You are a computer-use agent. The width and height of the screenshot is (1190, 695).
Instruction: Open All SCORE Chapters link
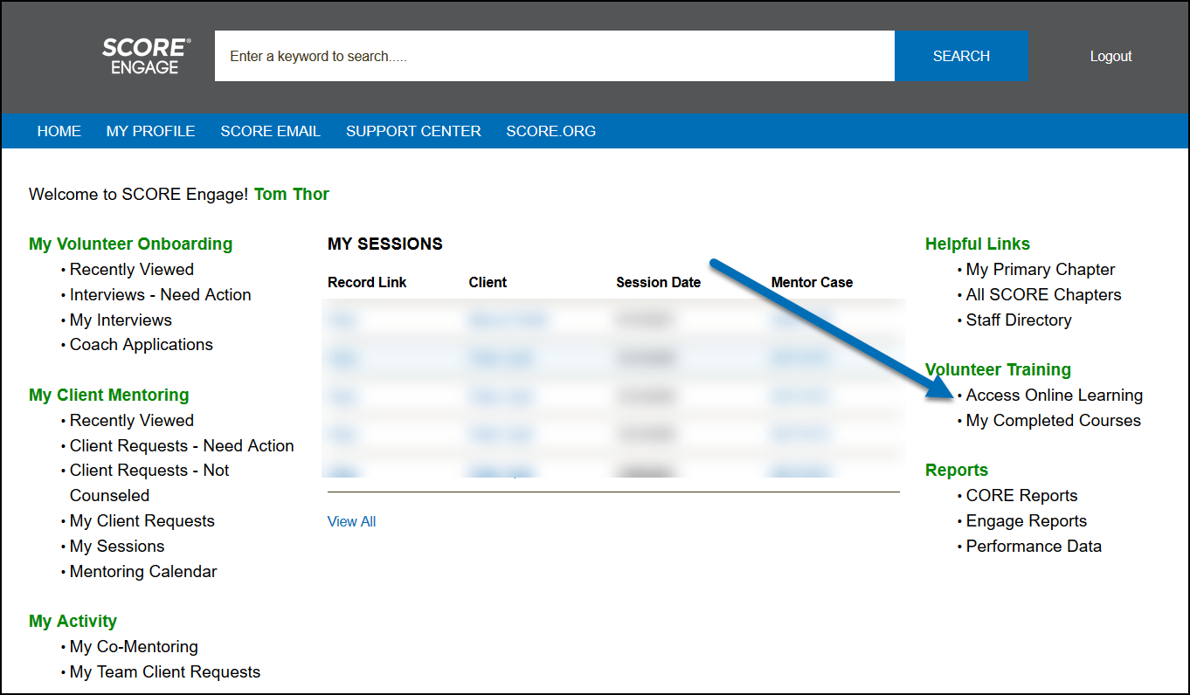[x=1043, y=294]
